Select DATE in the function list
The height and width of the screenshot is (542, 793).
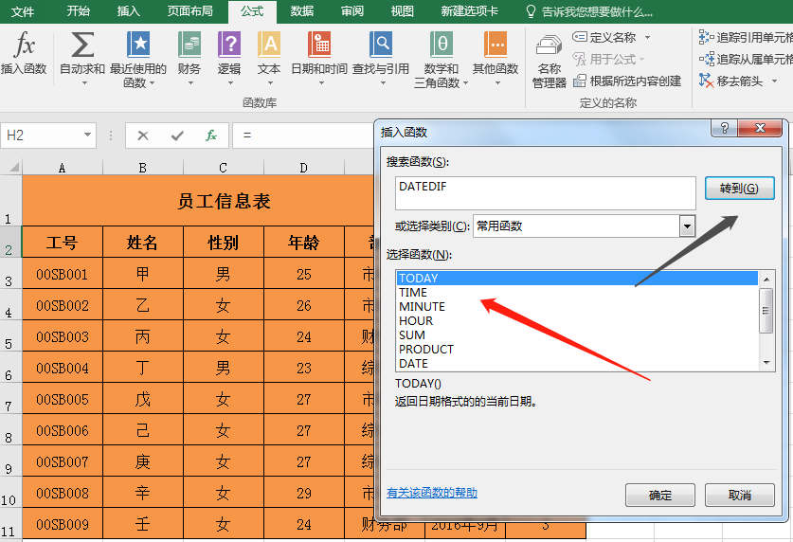[x=577, y=363]
